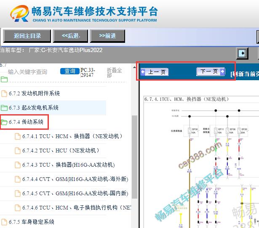
Task: Click the document icon of 6.7.4.3
Action: 18,165
